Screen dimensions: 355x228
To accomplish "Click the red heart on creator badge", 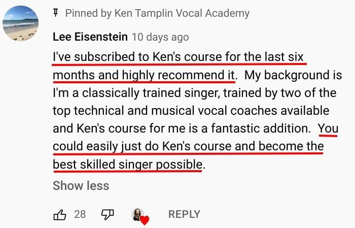I will 145,220.
